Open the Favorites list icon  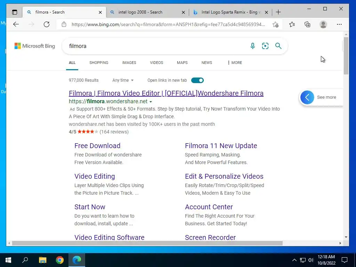coord(292,24)
